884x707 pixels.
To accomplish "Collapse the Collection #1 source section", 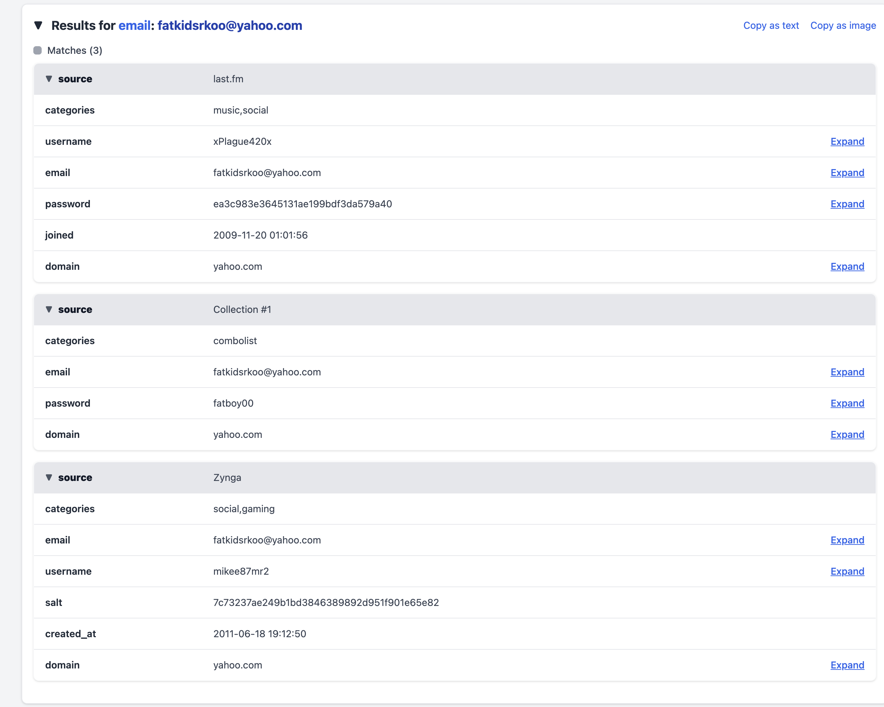I will 49,309.
